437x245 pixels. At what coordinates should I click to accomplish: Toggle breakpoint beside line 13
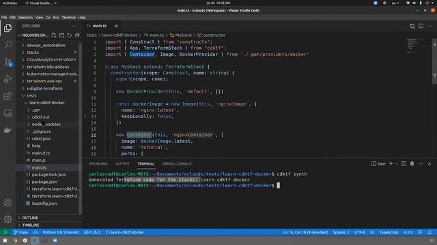tap(85, 116)
